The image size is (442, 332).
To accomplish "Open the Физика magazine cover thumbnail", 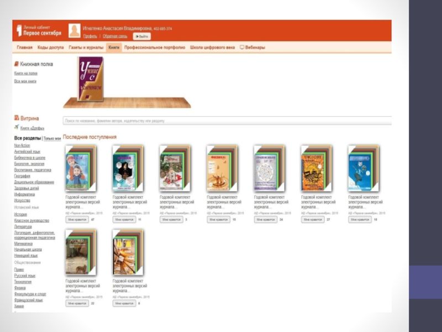I will 222,169.
